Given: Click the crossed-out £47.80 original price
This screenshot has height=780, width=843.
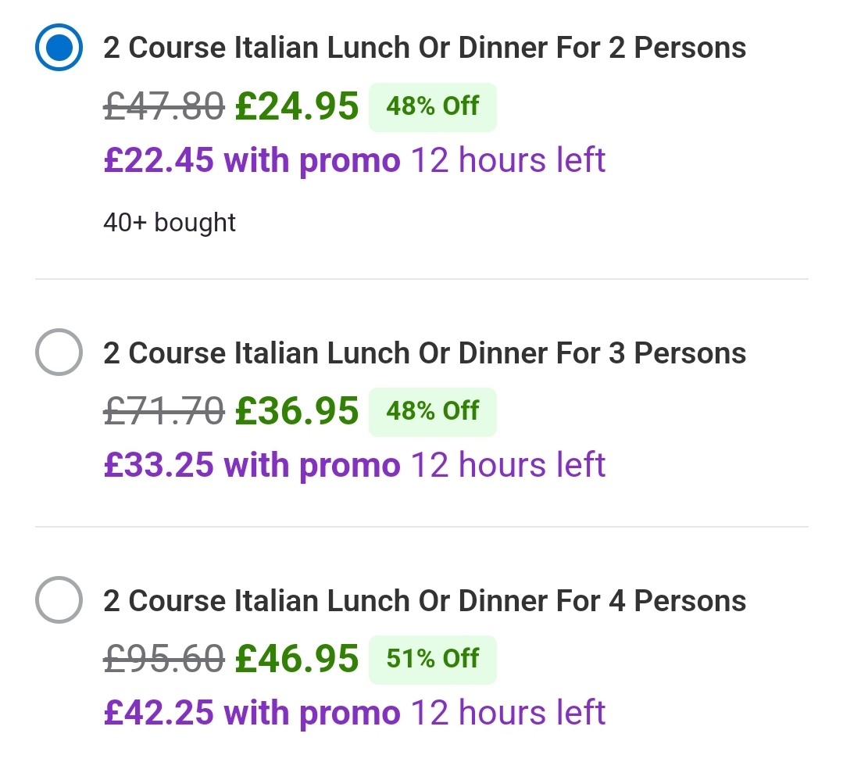Looking at the screenshot, I should [162, 106].
